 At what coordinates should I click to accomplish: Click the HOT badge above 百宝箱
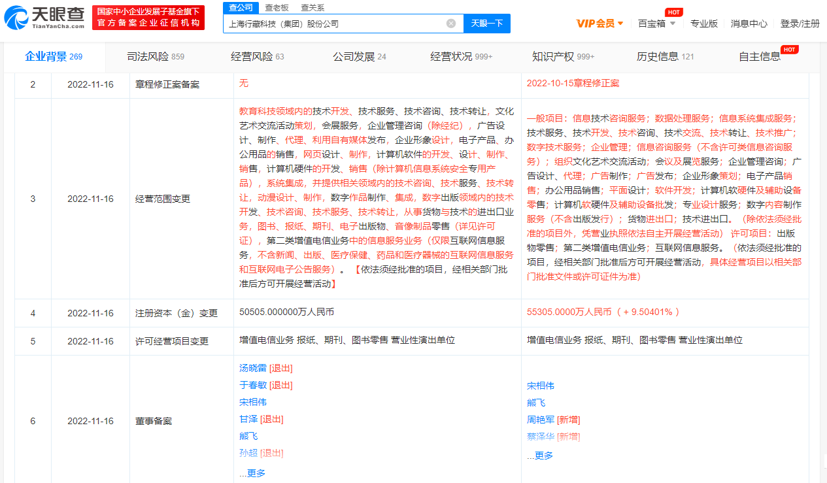coord(673,12)
